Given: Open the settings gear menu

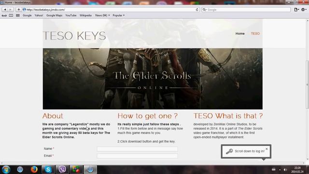Looking at the screenshot, I should point(304,10).
